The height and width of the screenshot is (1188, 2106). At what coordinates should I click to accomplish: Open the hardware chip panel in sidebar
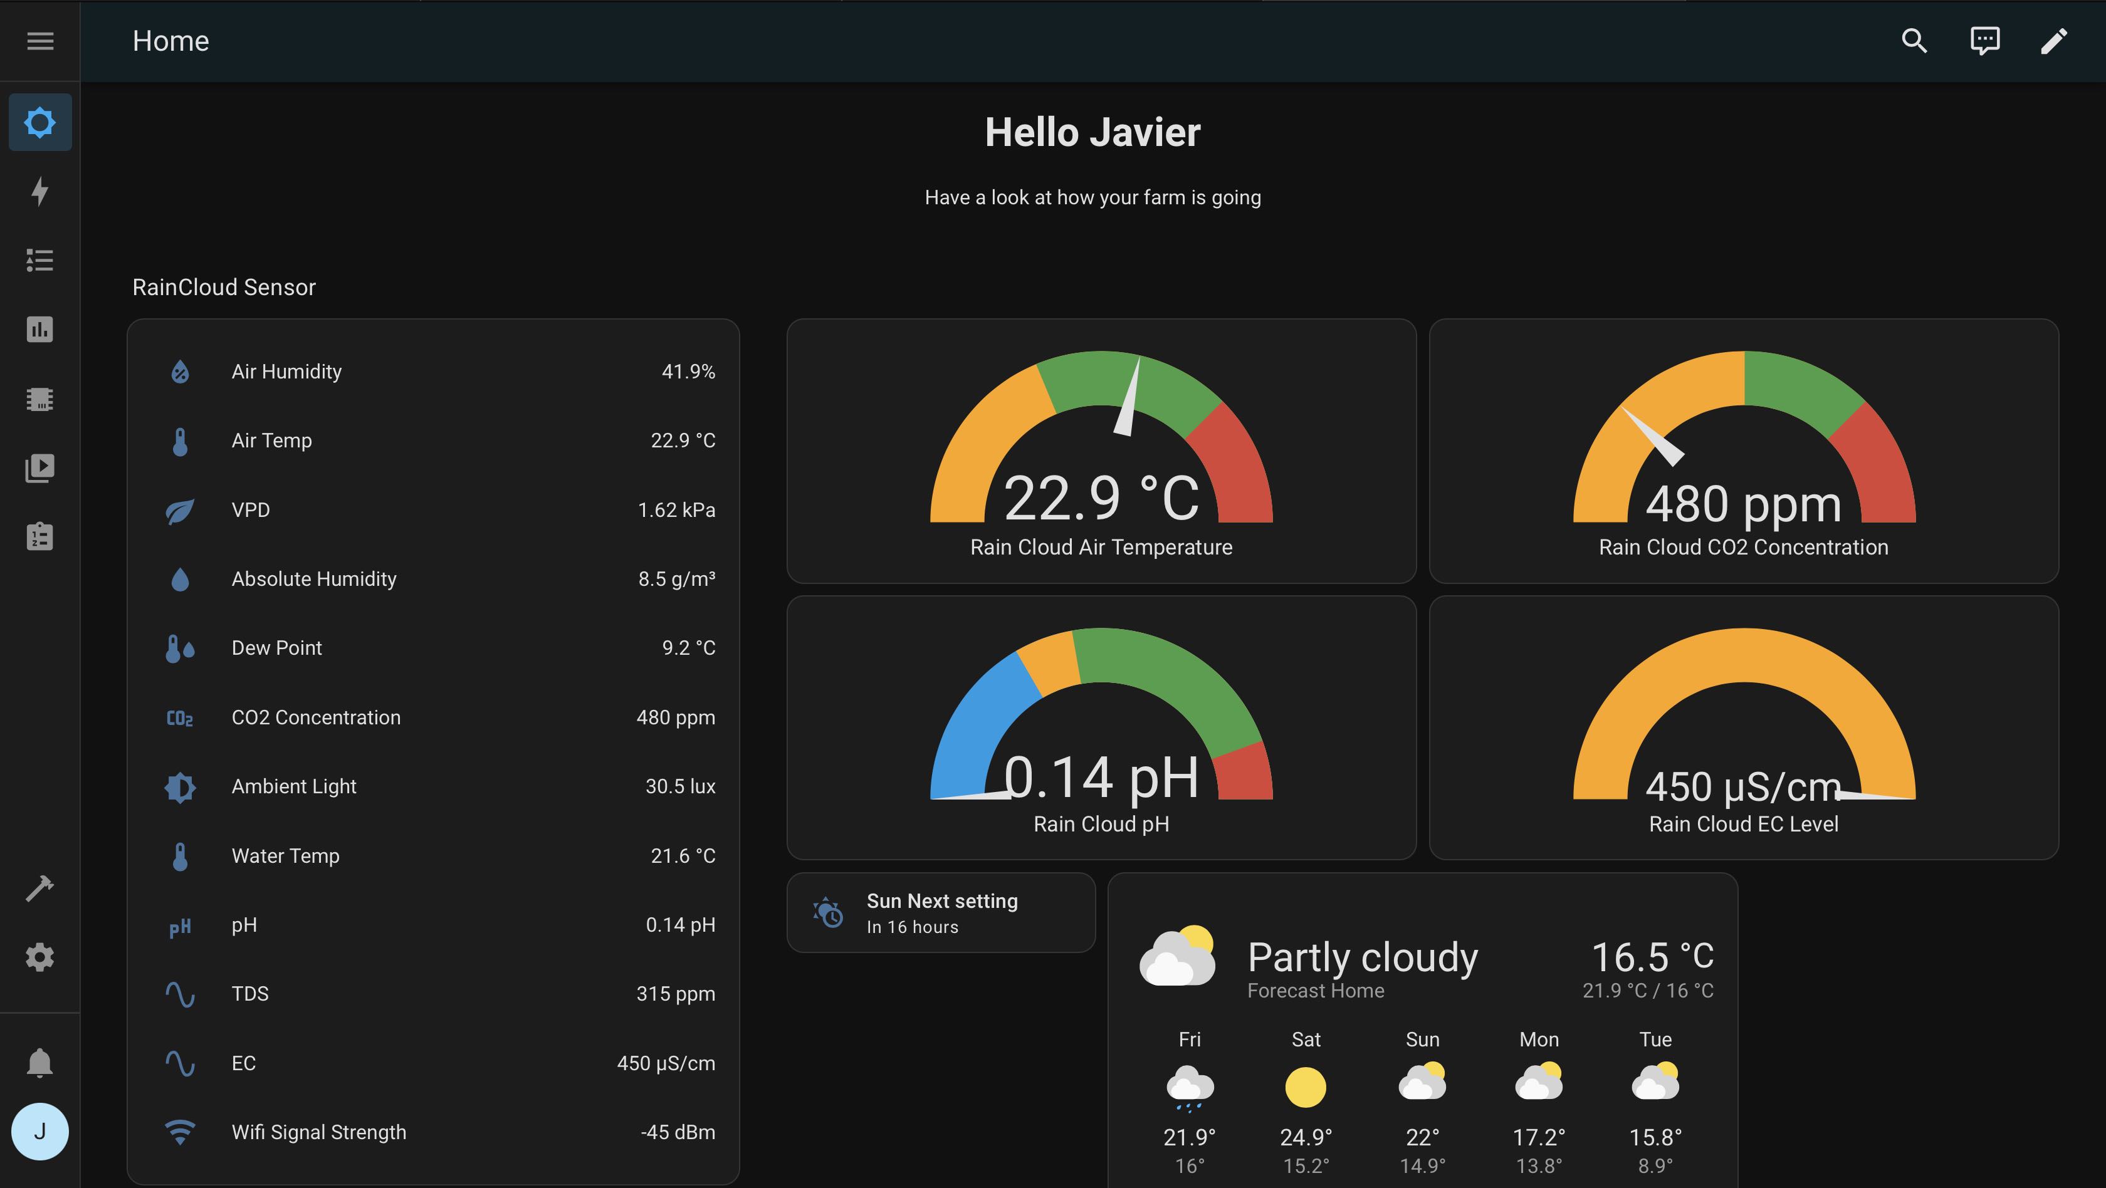39,398
